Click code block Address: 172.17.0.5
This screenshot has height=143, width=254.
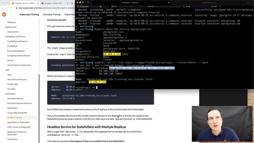(x=63, y=99)
